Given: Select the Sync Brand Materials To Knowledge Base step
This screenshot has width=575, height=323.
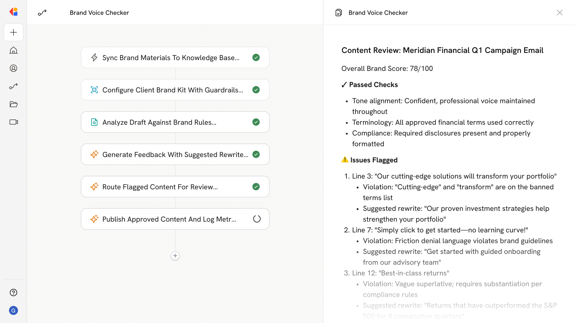Looking at the screenshot, I should coord(171,58).
